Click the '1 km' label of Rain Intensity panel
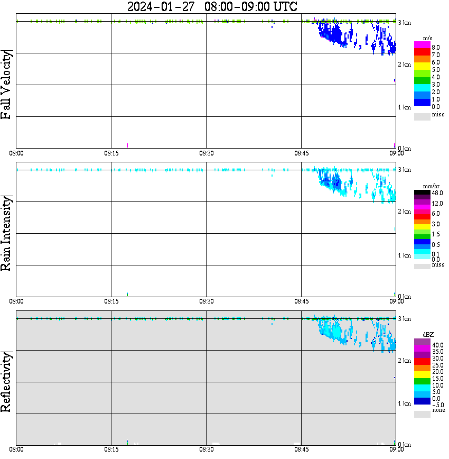 coord(405,255)
